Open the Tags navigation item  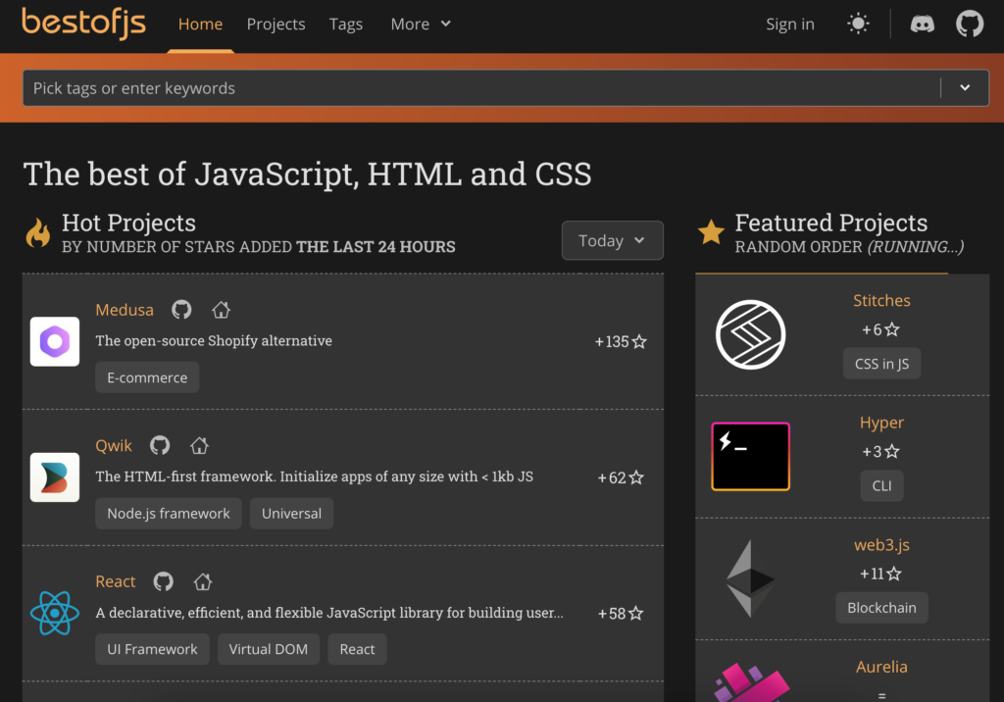point(346,25)
